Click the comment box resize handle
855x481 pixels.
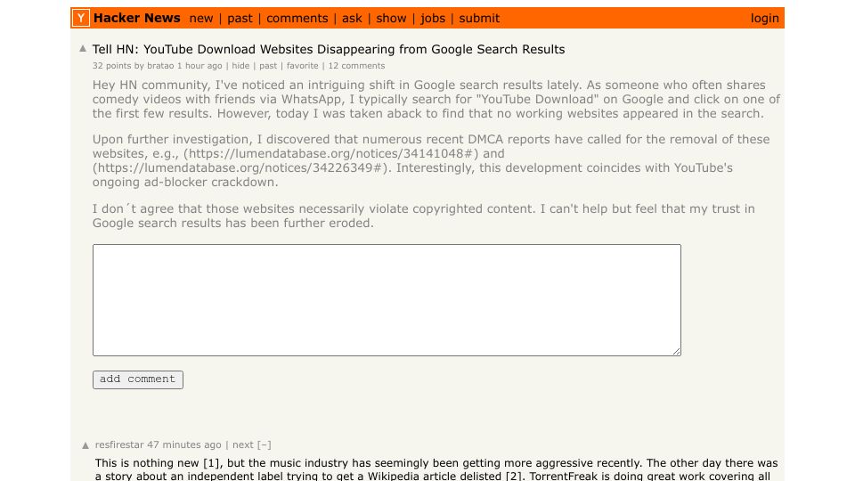(x=677, y=352)
